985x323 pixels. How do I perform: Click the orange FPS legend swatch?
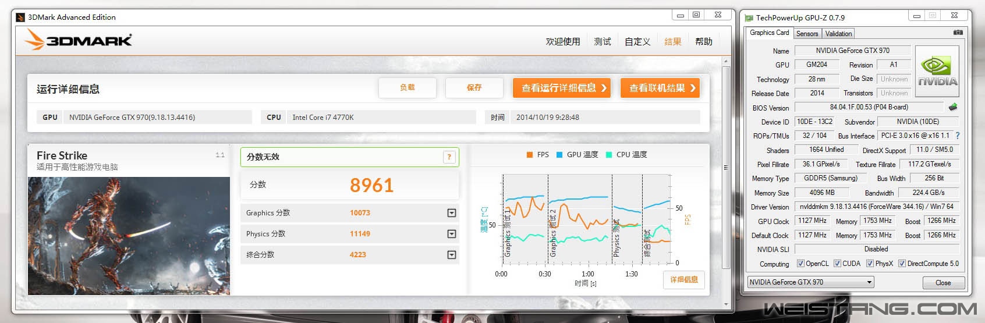point(530,155)
